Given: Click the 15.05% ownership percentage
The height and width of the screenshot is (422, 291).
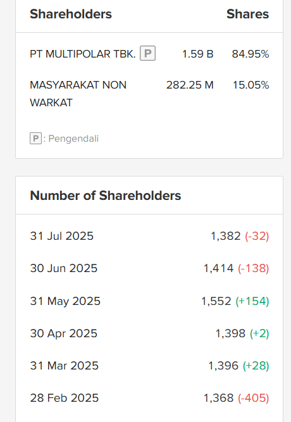Looking at the screenshot, I should (x=251, y=85).
